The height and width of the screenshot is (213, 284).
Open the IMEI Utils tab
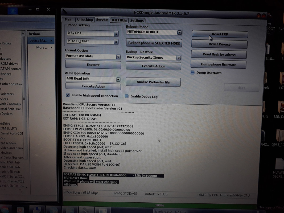tap(119, 20)
